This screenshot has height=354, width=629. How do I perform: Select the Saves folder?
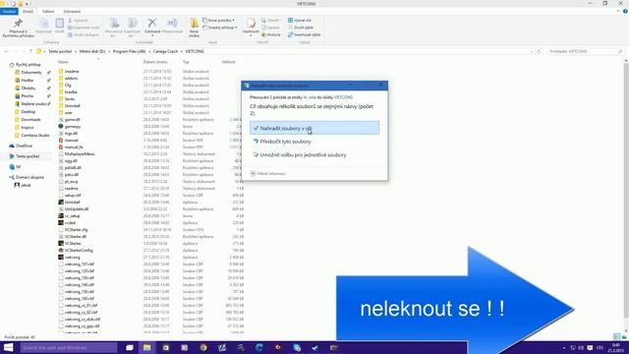70,98
